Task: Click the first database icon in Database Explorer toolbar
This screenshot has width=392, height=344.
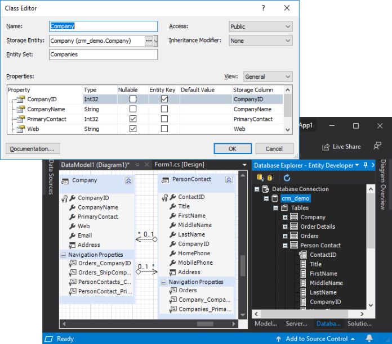Action: 260,178
